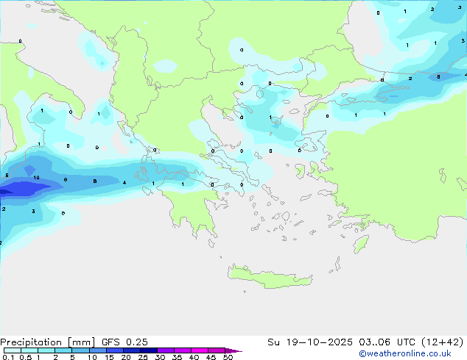Viewport: 467px width, 360px height.
Task: Click the '50' legend scale label
Action: [228, 357]
